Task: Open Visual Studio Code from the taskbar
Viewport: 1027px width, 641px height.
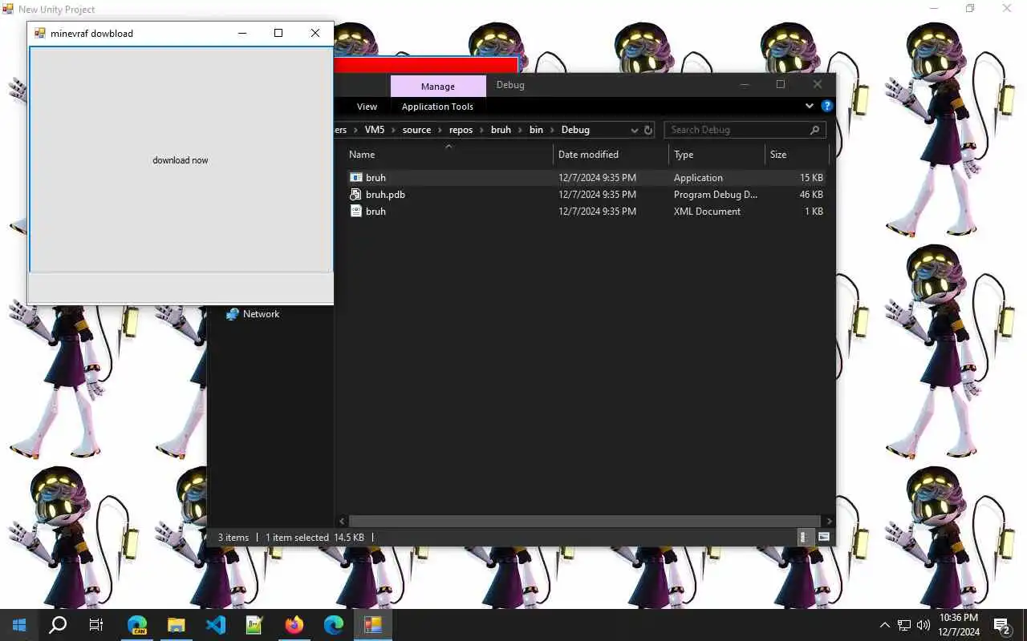Action: tap(216, 625)
